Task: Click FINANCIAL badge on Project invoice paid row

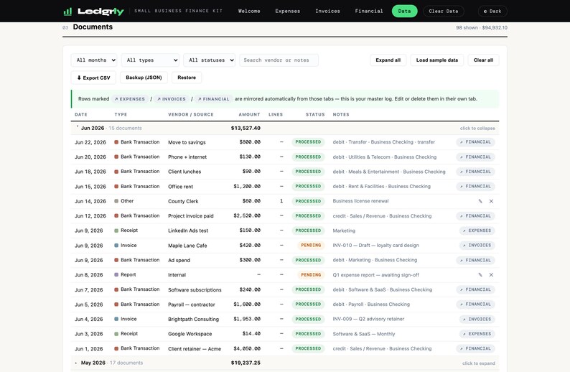Action: pyautogui.click(x=475, y=216)
